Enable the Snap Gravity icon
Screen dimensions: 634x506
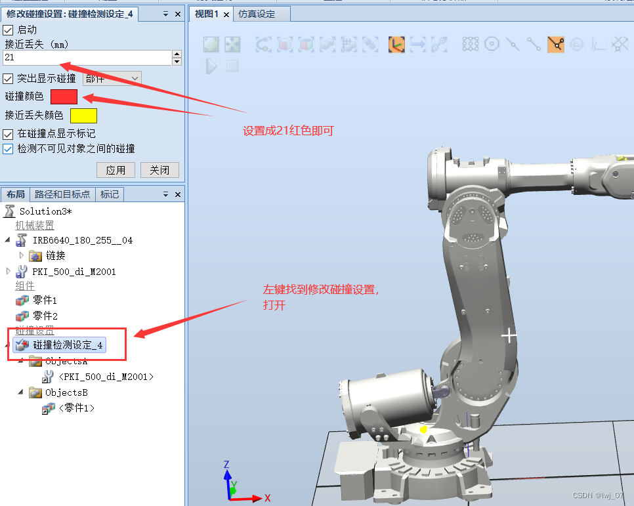577,44
